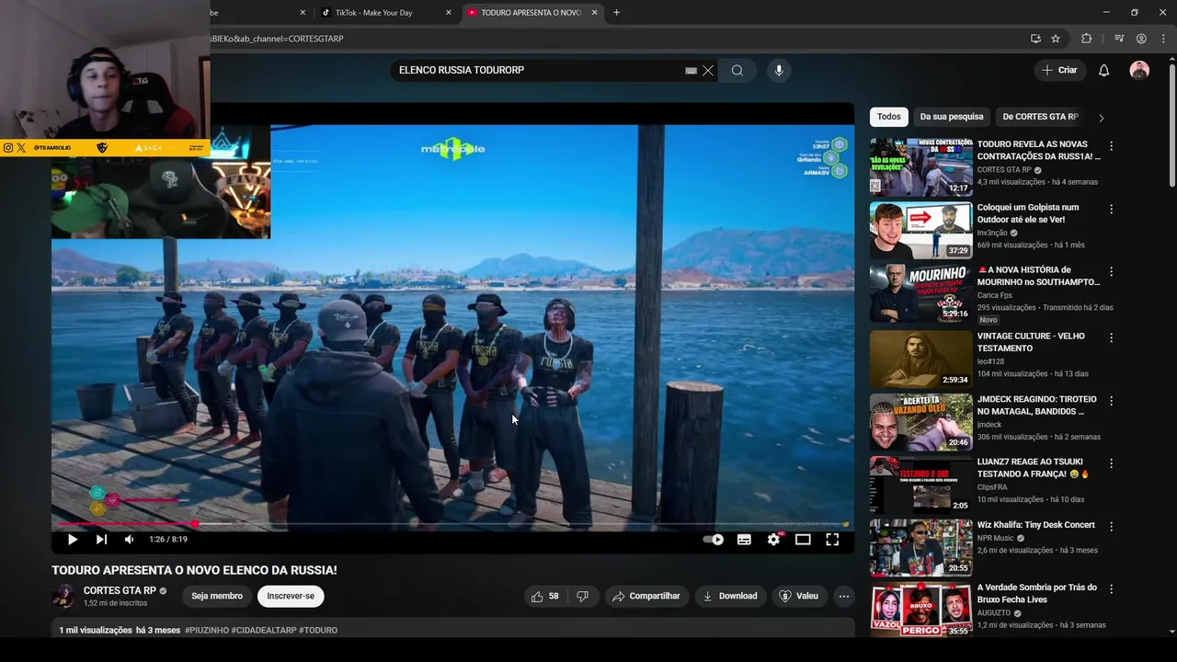Open Chrome profile icon
The width and height of the screenshot is (1177, 662).
pos(1141,39)
